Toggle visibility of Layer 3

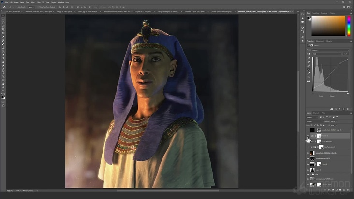(308, 170)
